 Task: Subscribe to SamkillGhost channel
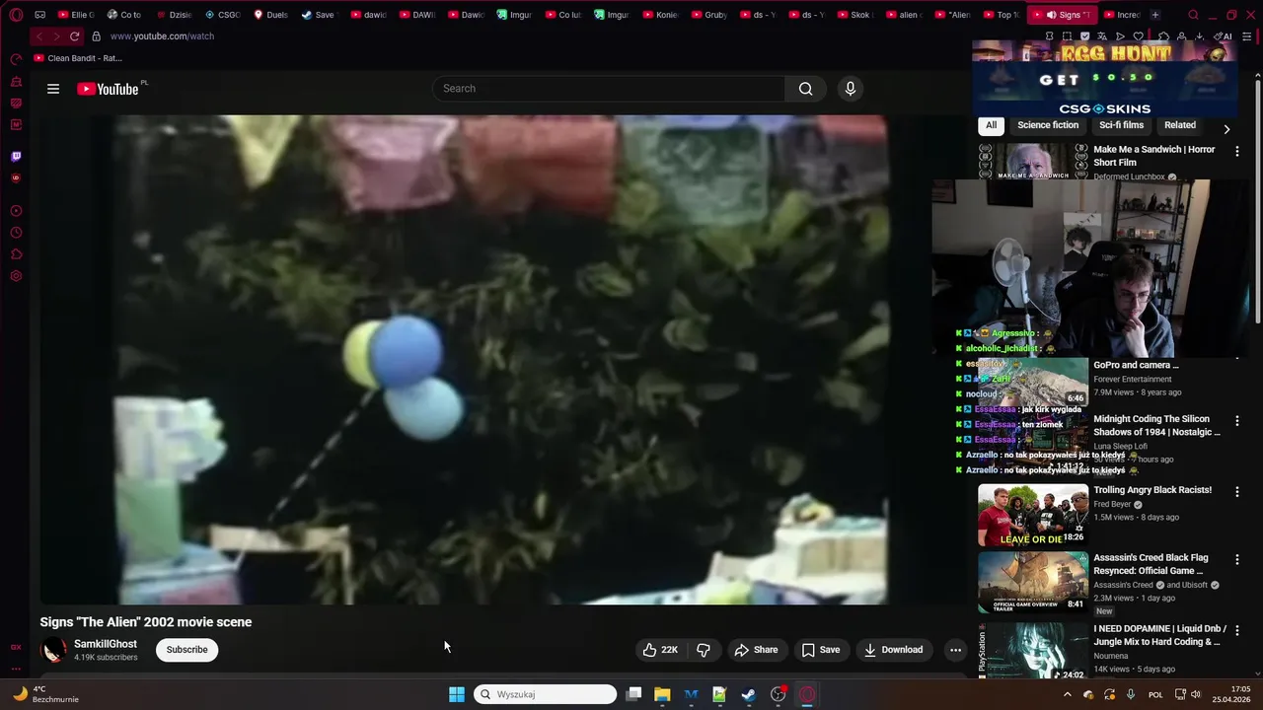[x=186, y=650]
